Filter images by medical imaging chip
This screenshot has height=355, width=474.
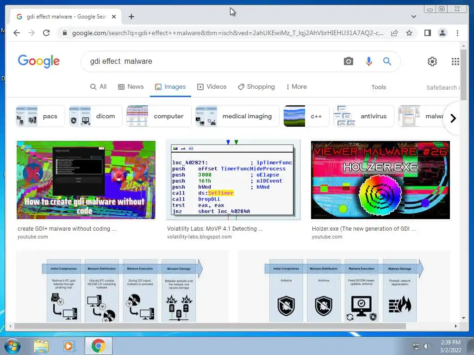pos(237,116)
